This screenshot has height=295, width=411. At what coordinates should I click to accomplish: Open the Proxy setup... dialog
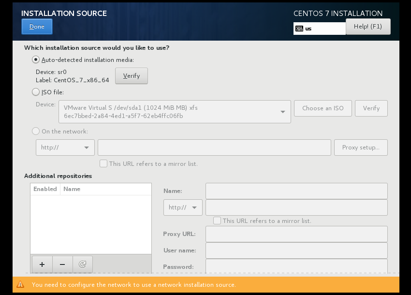click(x=361, y=147)
